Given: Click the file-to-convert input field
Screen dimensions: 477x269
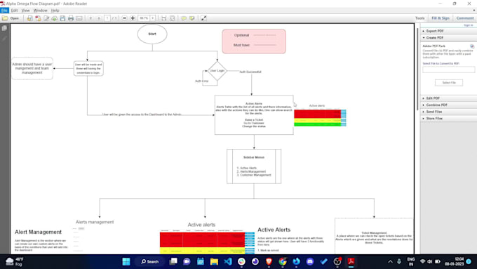Looking at the screenshot, I should click(448, 70).
